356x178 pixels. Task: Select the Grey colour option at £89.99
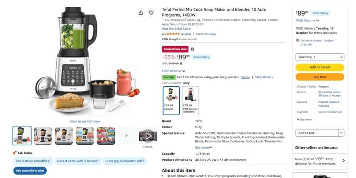[x=171, y=101]
